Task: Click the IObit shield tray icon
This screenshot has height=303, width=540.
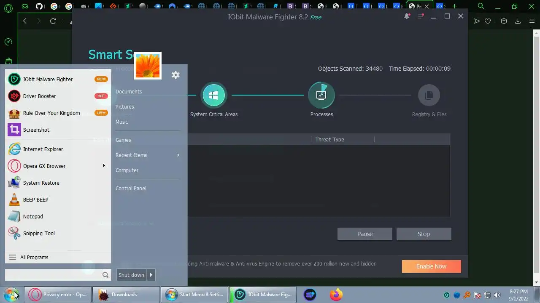Action: point(447,295)
